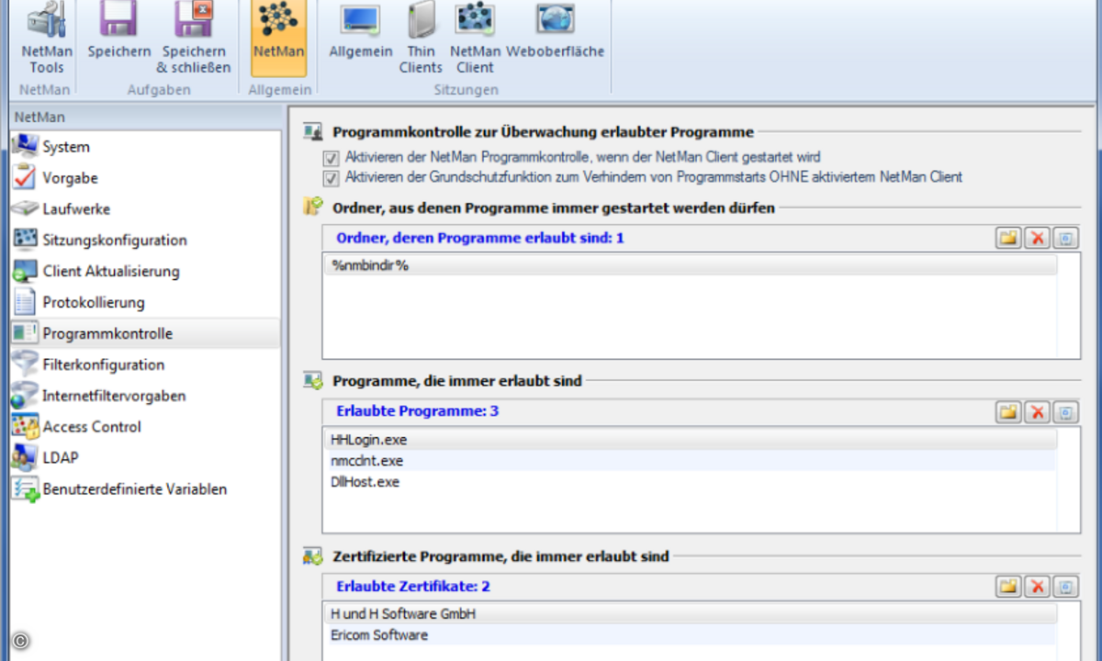Toggle NetMan Programmkontrolle activation on client start checkbox
Viewport: 1102px width, 661px height.
[332, 158]
